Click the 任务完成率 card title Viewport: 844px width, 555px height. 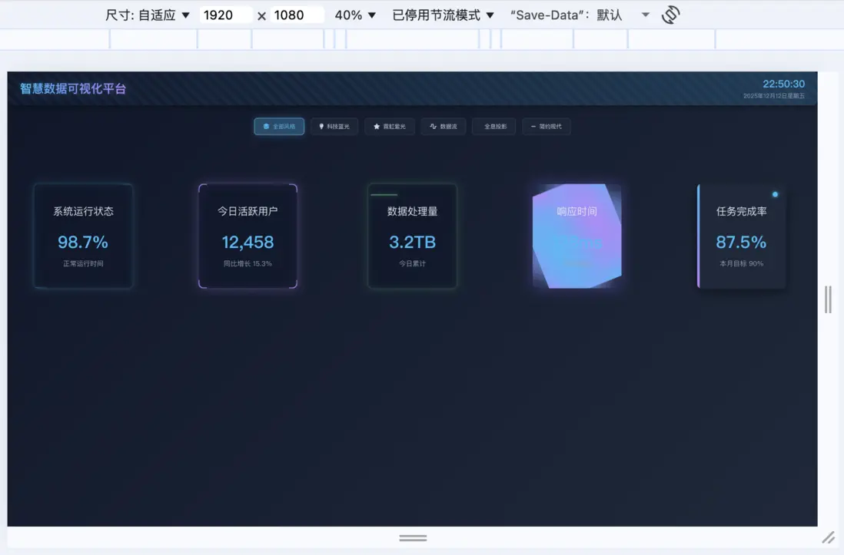pos(741,211)
